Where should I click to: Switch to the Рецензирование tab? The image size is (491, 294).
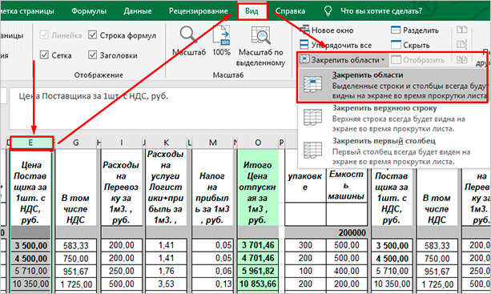199,11
